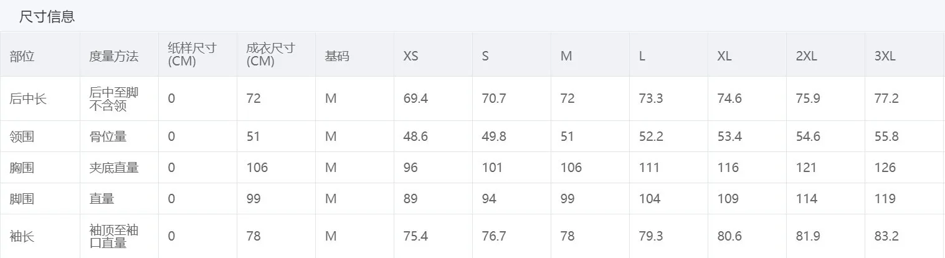Image resolution: width=945 pixels, height=258 pixels.
Task: Click the 后中长 row label
Action: (28, 98)
